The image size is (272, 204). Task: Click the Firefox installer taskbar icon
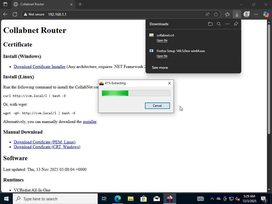[x=170, y=199]
